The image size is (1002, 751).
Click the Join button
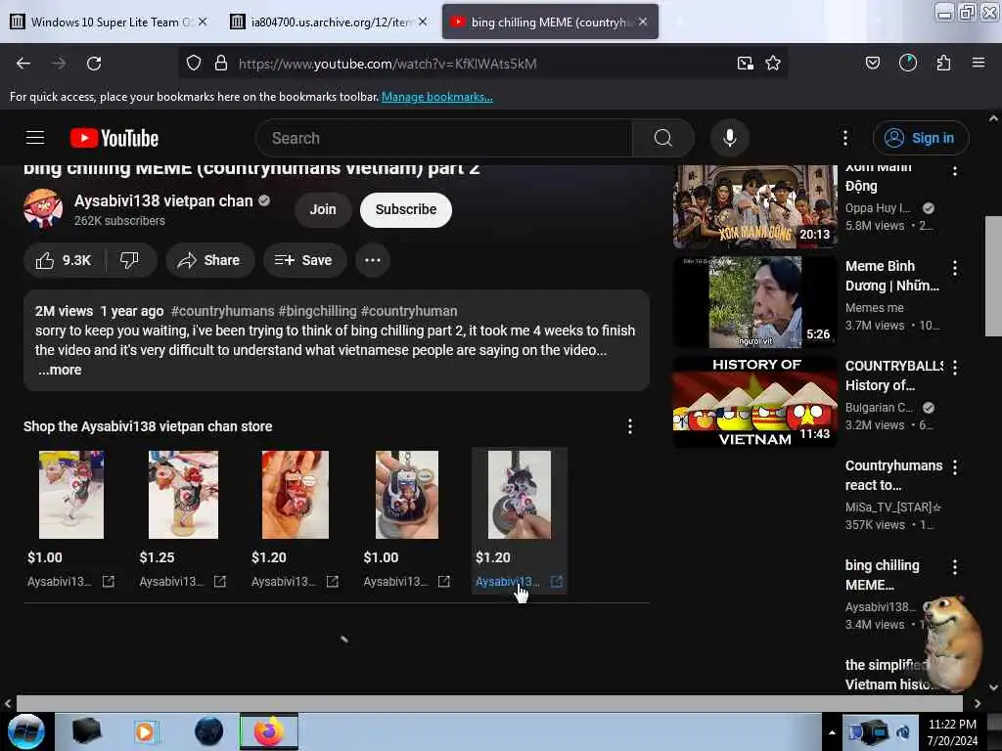[x=323, y=209]
